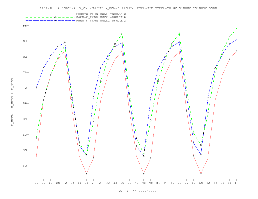Click x-axis forecast hour label 03

click(43, 183)
